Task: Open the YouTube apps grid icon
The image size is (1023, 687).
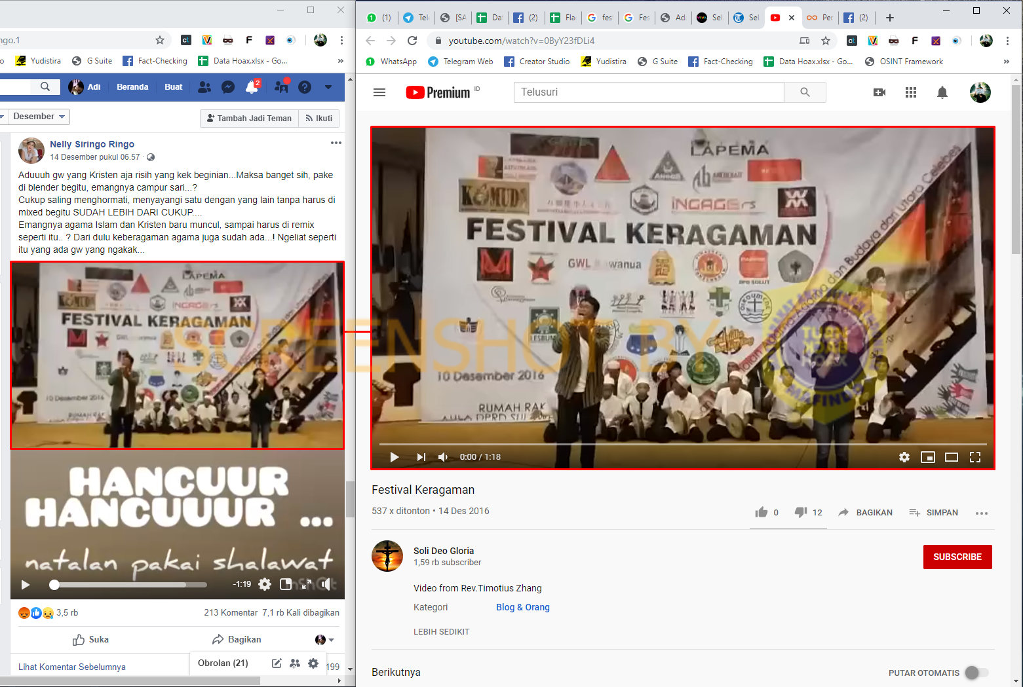Action: 910,92
